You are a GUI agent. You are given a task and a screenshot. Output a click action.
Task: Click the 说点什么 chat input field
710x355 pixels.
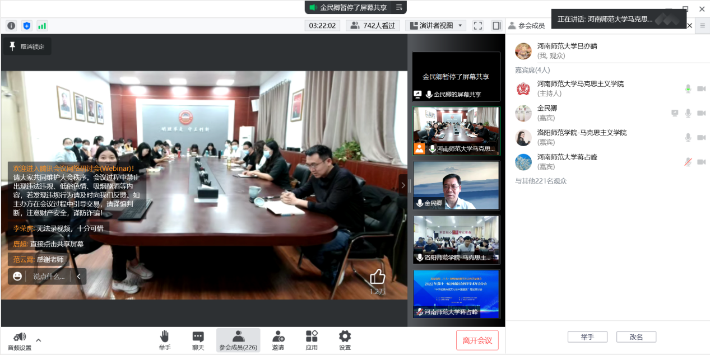click(49, 276)
